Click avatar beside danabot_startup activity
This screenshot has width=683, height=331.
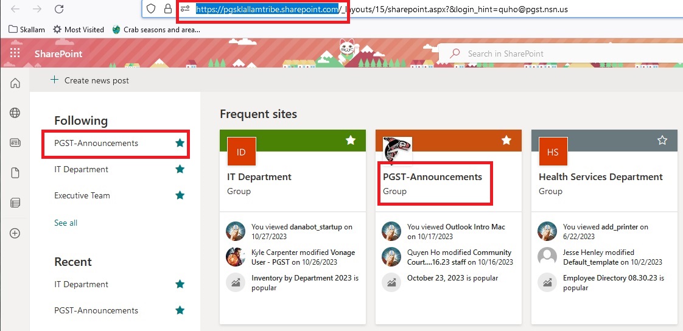[236, 231]
